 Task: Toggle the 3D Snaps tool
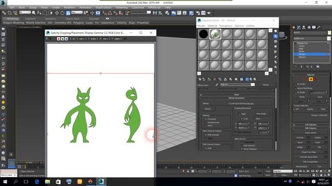point(104,13)
